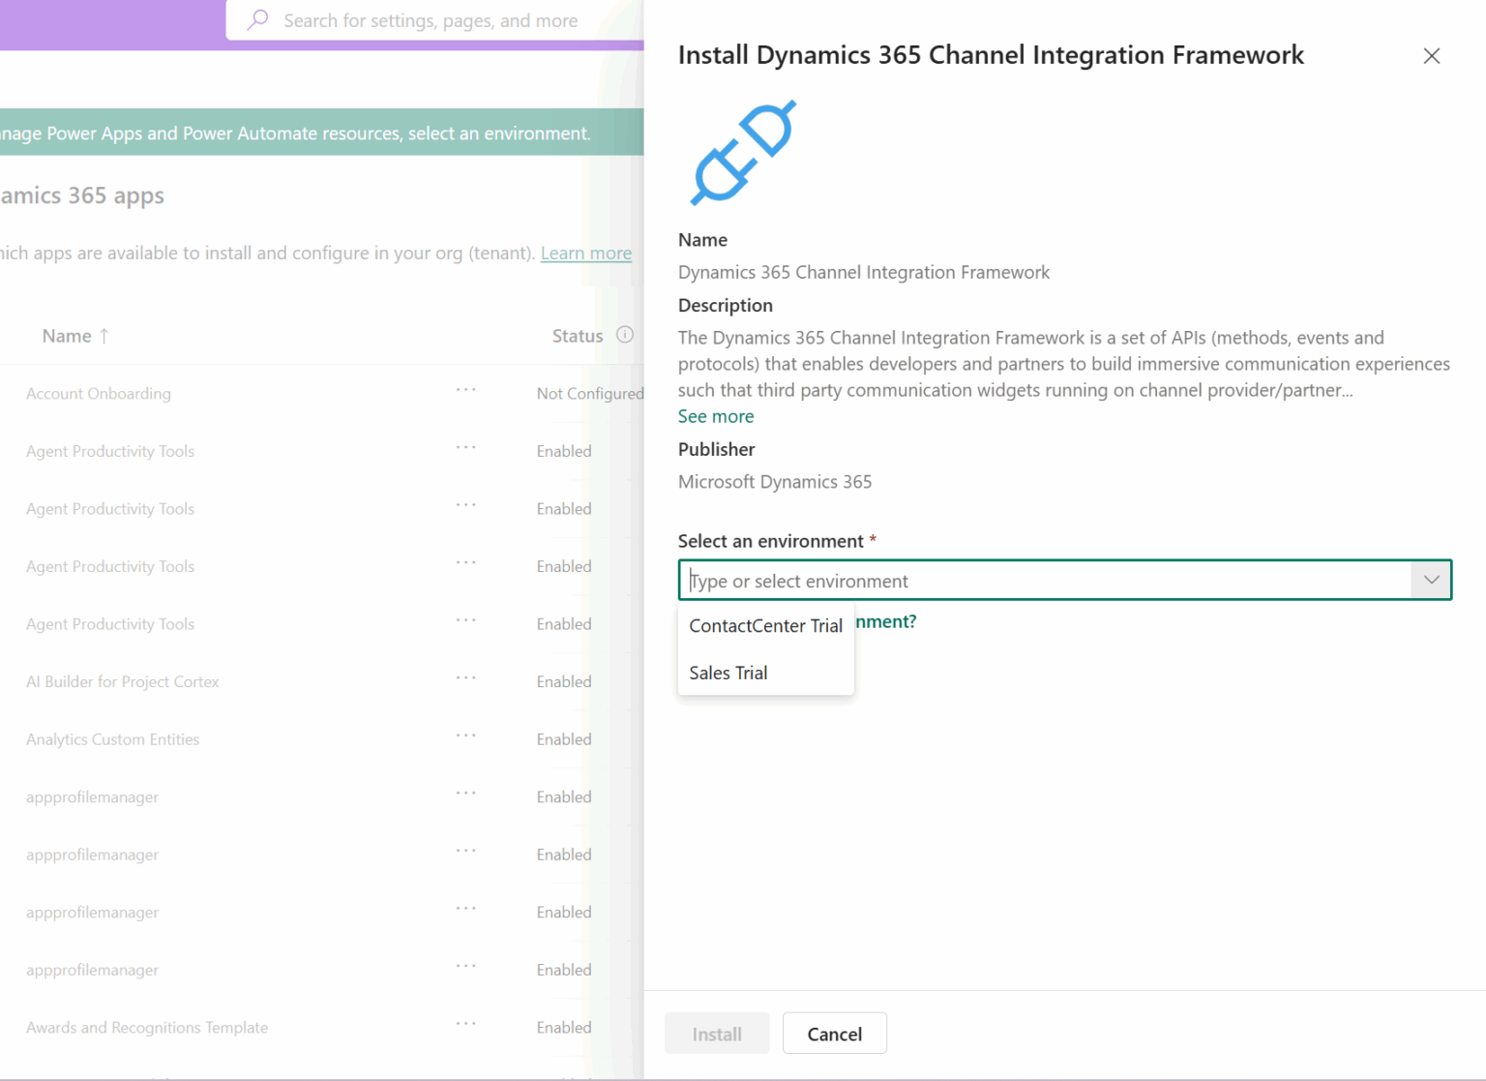Click the Cancel button

coord(834,1034)
